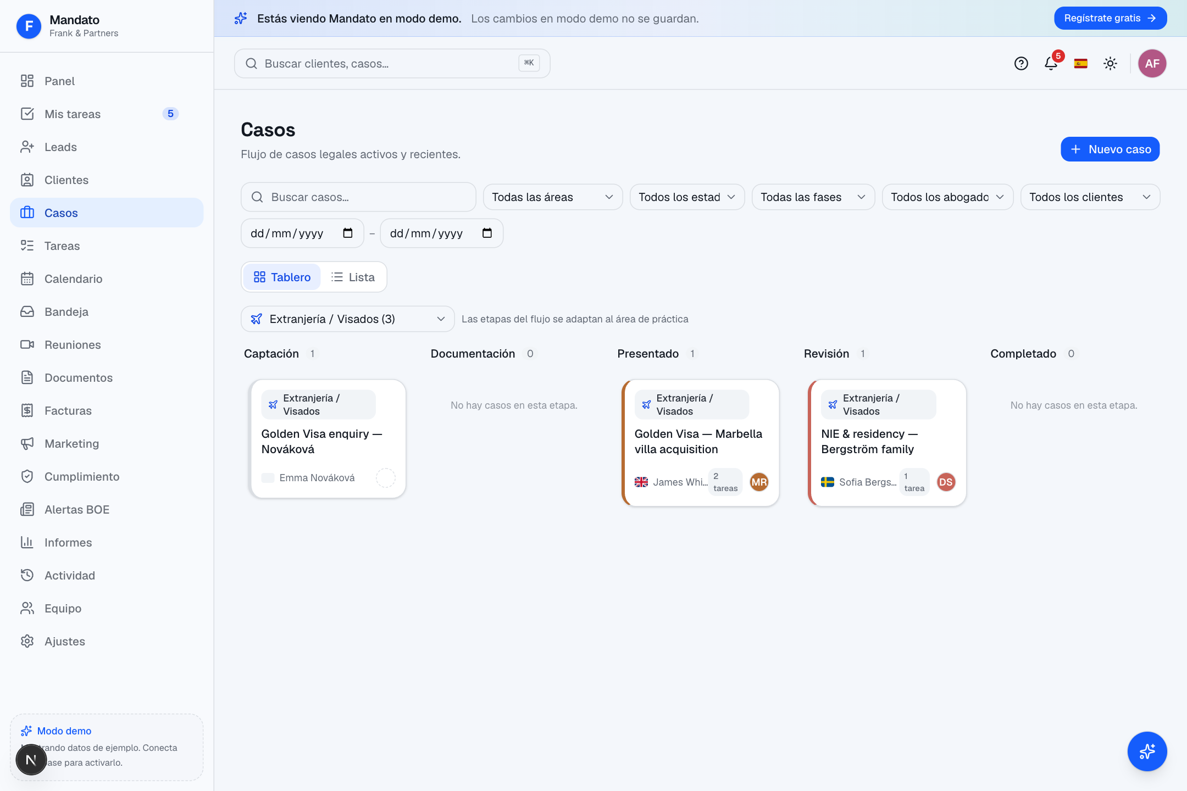Click the Swedish flag next to Sofia Bergs...

[828, 482]
